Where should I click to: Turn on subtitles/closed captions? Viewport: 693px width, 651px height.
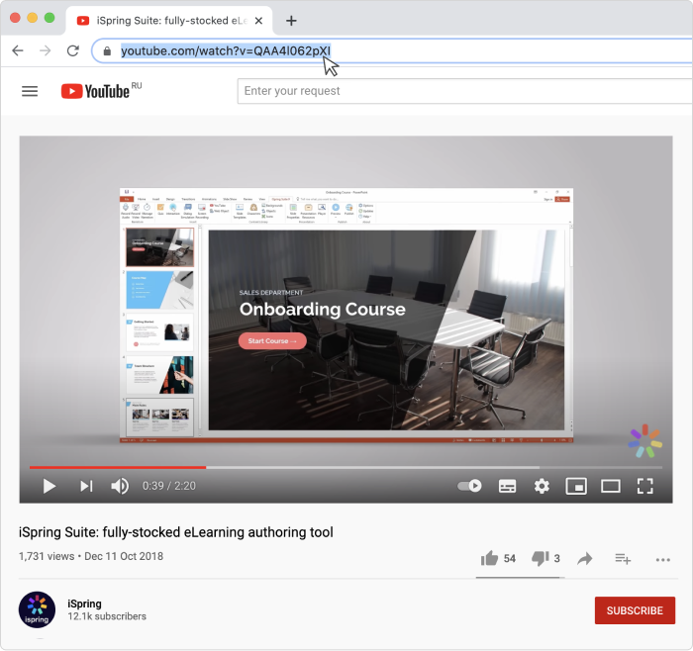[507, 486]
